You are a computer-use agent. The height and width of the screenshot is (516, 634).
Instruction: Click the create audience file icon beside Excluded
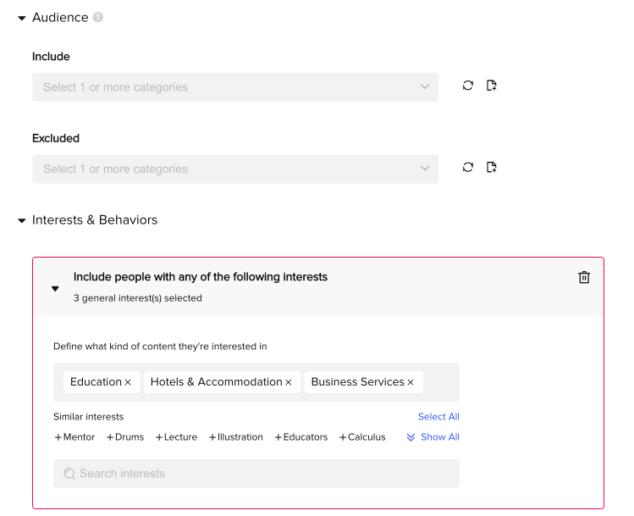491,167
